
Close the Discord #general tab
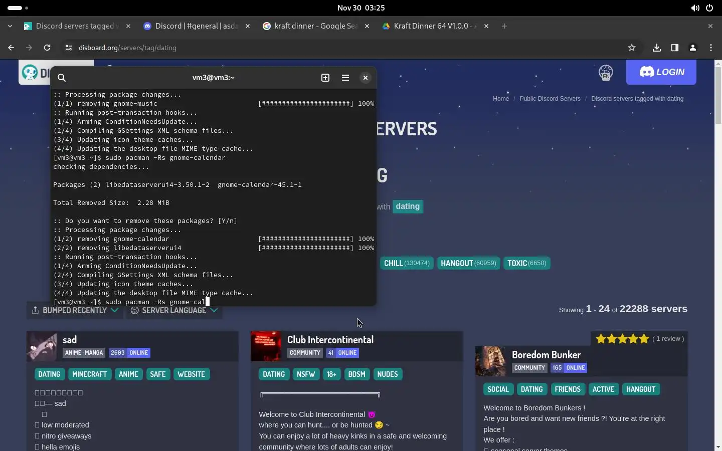248,26
